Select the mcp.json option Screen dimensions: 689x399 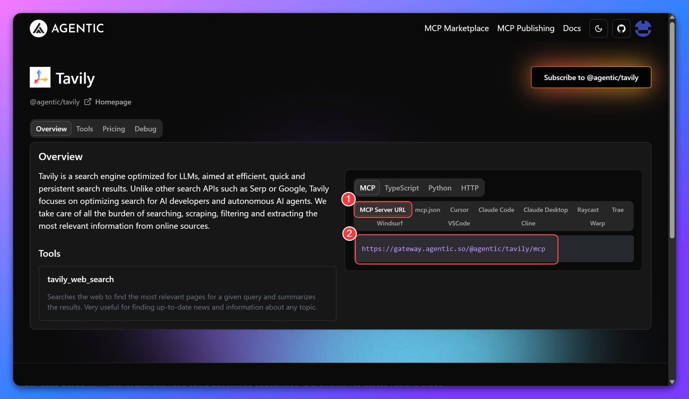pyautogui.click(x=427, y=210)
